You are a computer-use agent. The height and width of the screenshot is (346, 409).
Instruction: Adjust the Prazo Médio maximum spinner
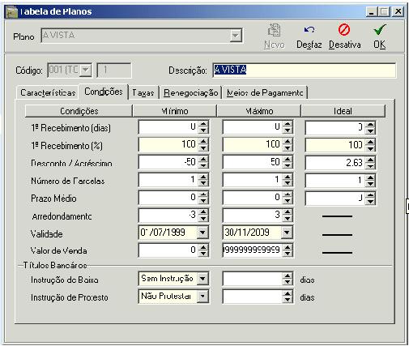pos(288,198)
